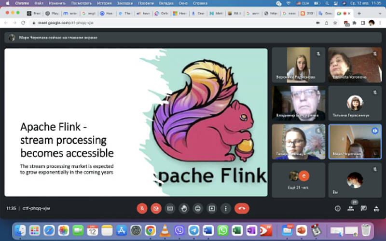
Task: Open the Справка menu
Action: tap(200, 3)
